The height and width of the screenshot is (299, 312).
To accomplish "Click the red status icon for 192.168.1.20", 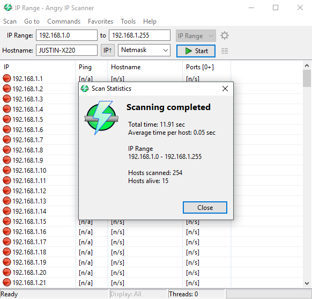I will coord(7,272).
